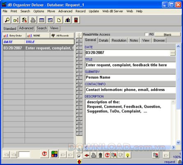
Task: Click into the DESCRIPTION text area
Action: coord(128,122)
